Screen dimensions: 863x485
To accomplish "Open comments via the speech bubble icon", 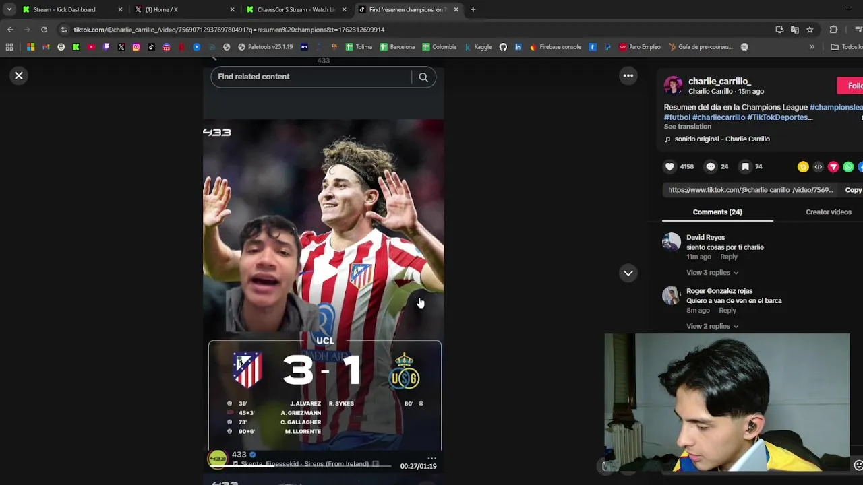I will point(710,166).
